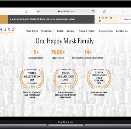131x129 pixels.
Task: Expand the Gallery dropdown menu
Action: [x=71, y=31]
